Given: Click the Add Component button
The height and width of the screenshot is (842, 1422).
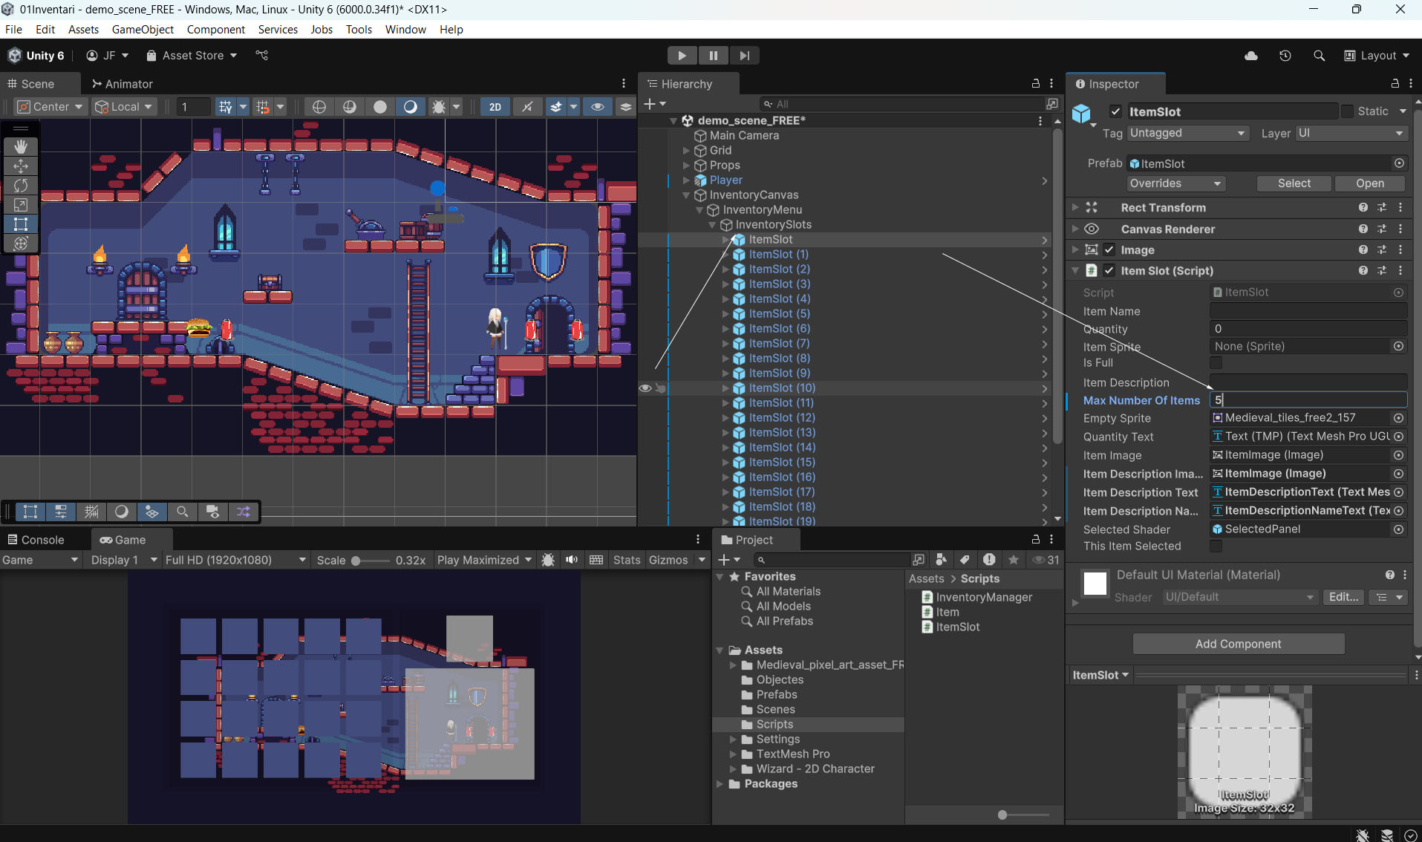Looking at the screenshot, I should tap(1238, 644).
